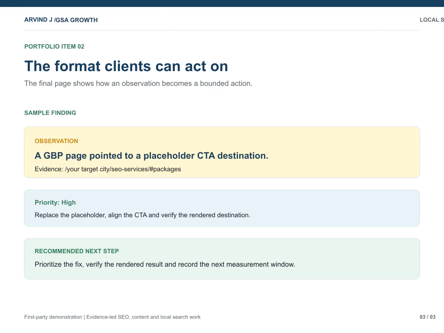
Task: Click the 'First-party demonstration' footer text
Action: [112, 317]
